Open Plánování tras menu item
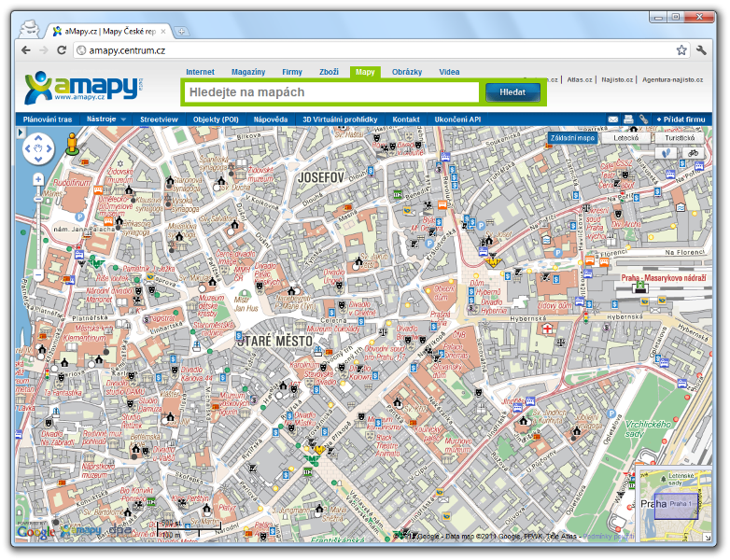730x560 pixels. [x=48, y=119]
